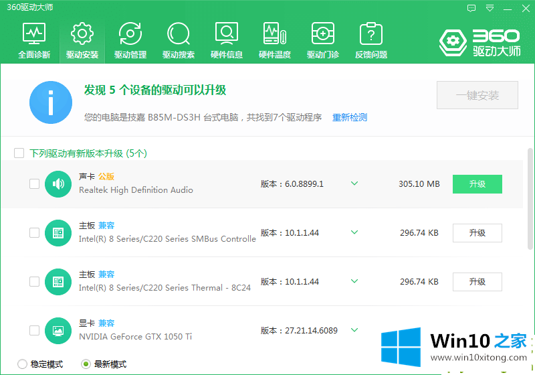The height and width of the screenshot is (375, 535).
Task: Select the 最新模式 radio button
Action: pos(86,364)
